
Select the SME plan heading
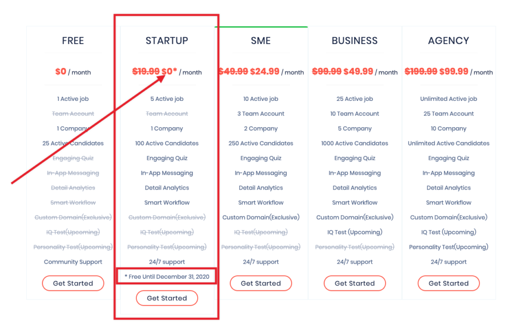tap(261, 41)
